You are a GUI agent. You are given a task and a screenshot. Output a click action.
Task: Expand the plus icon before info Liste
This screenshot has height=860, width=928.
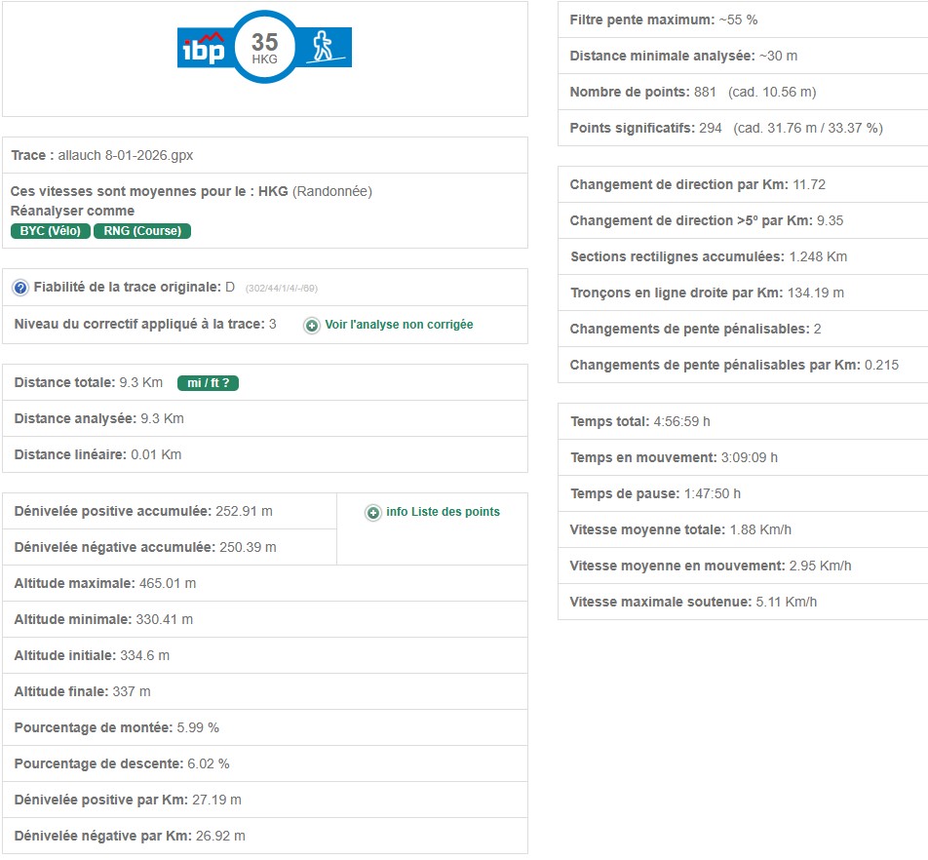[x=373, y=512]
